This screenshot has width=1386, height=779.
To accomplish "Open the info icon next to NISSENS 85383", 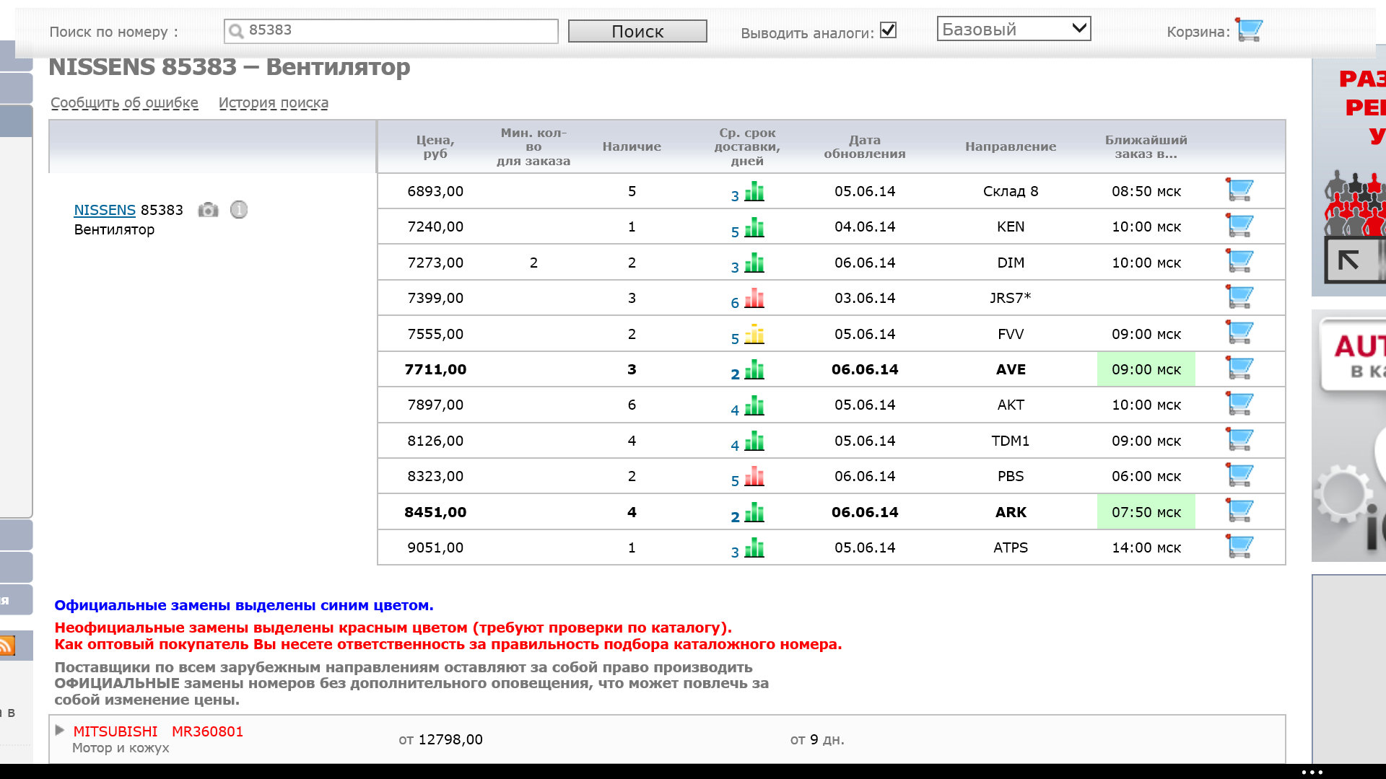I will (239, 210).
